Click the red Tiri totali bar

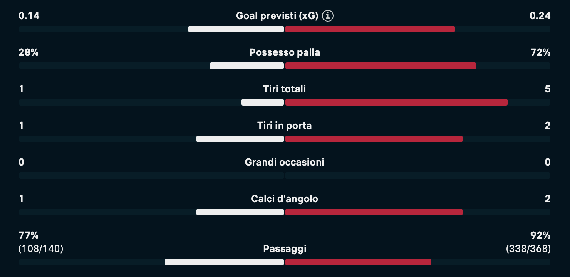click(396, 102)
